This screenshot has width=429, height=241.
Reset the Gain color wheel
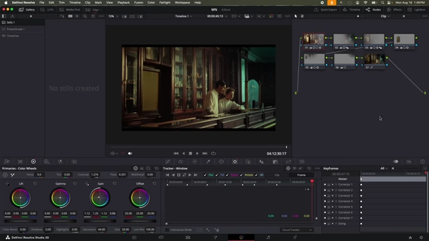115,183
